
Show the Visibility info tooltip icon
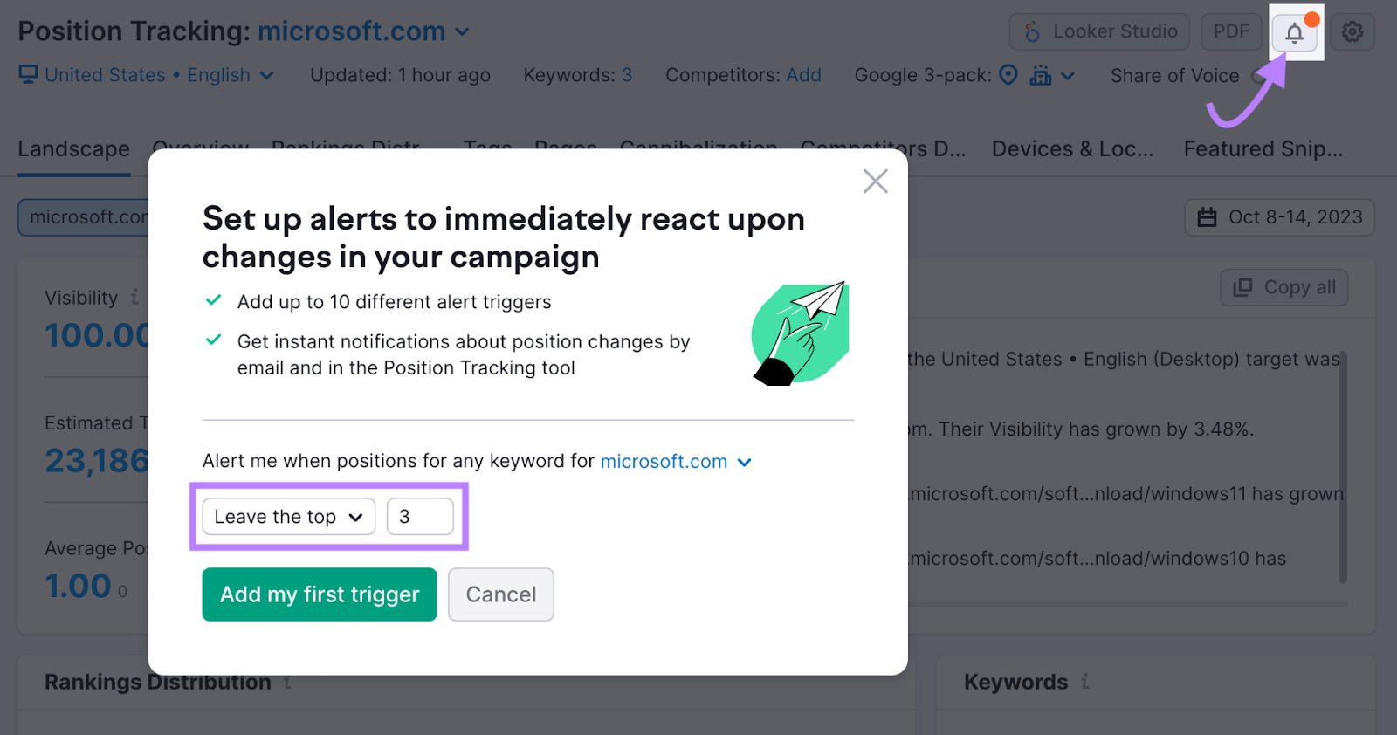(x=135, y=297)
